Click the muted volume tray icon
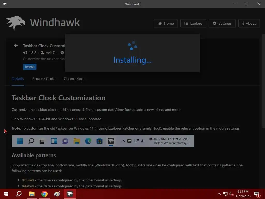This screenshot has width=265, height=199. [231, 194]
